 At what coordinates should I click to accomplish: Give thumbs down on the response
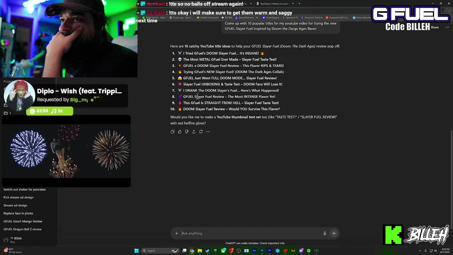tap(187, 132)
